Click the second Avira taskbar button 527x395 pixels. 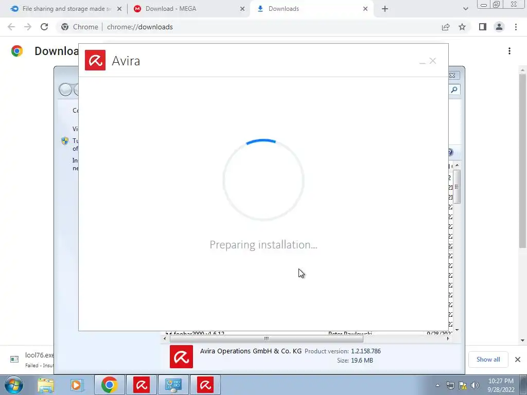click(205, 385)
